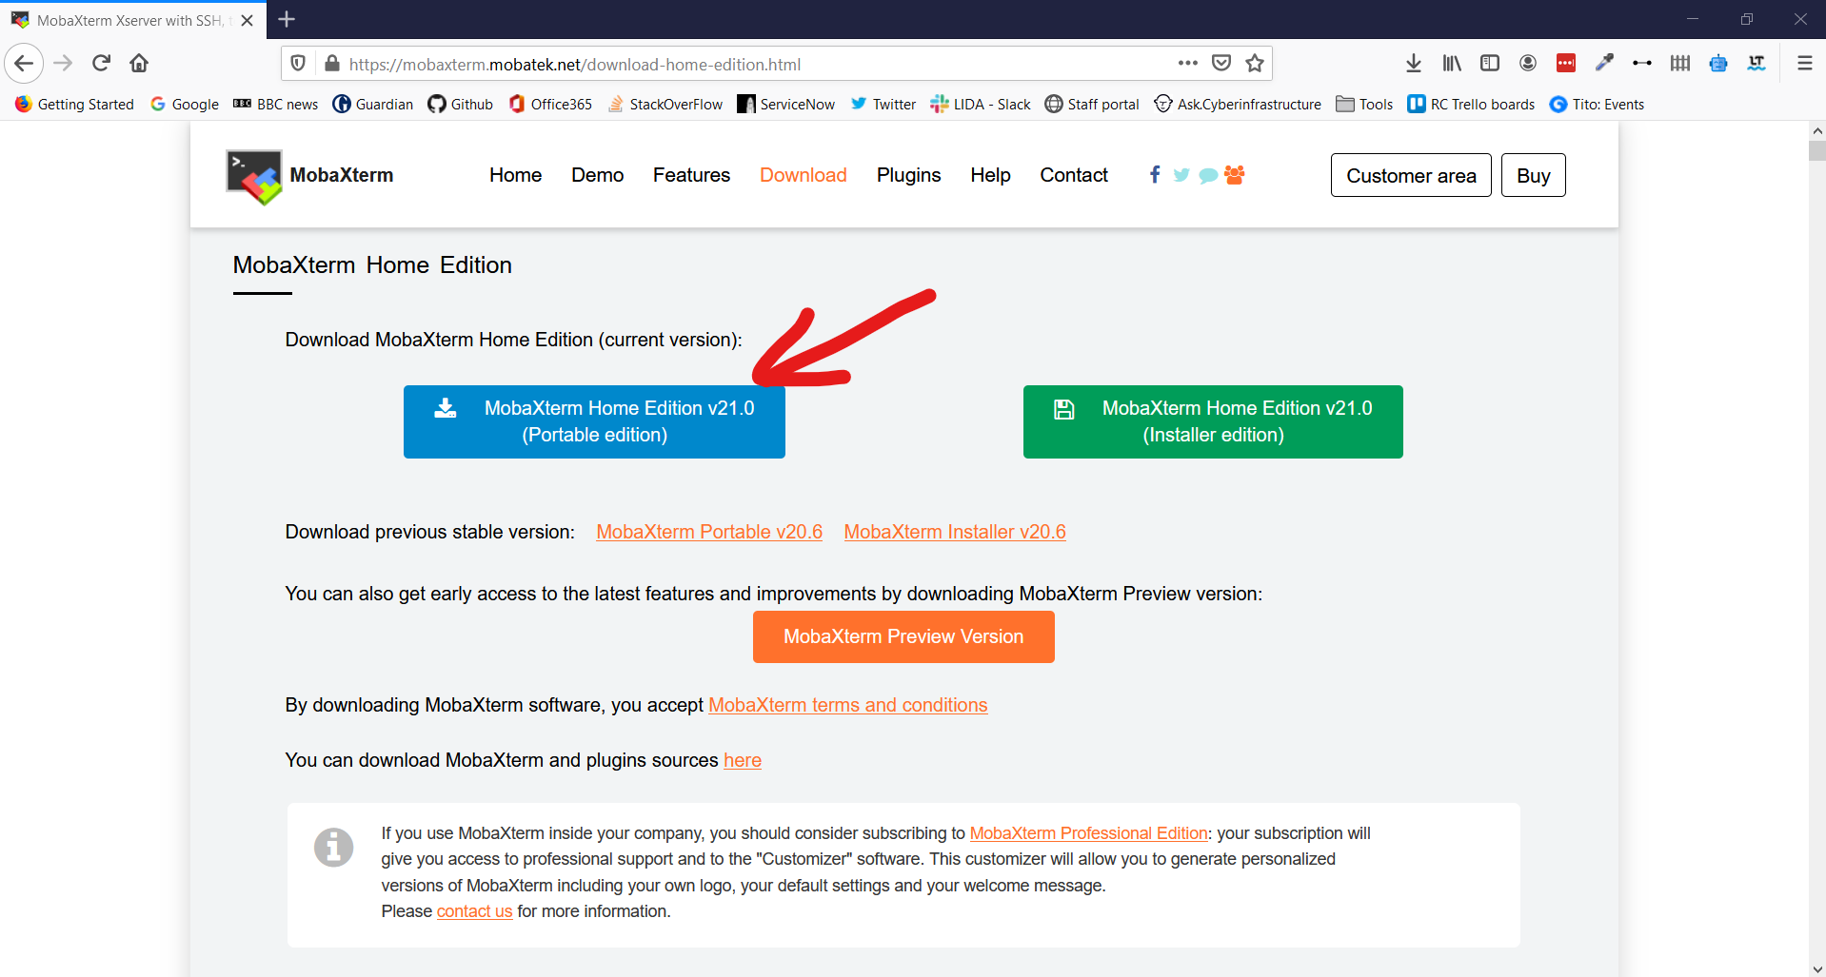Viewport: 1826px width, 977px height.
Task: Go to the Home menu item
Action: click(515, 175)
